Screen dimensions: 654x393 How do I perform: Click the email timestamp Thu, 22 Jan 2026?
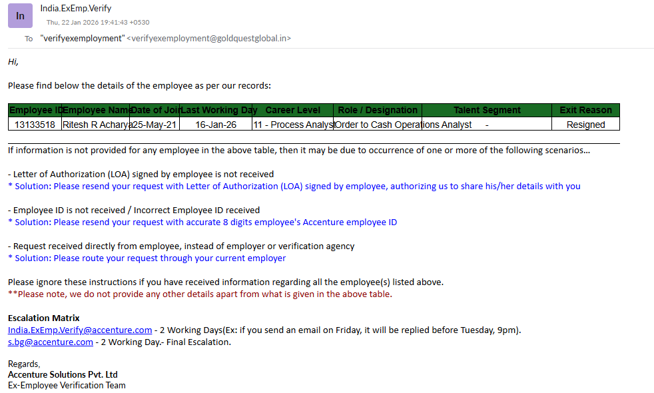coord(98,23)
